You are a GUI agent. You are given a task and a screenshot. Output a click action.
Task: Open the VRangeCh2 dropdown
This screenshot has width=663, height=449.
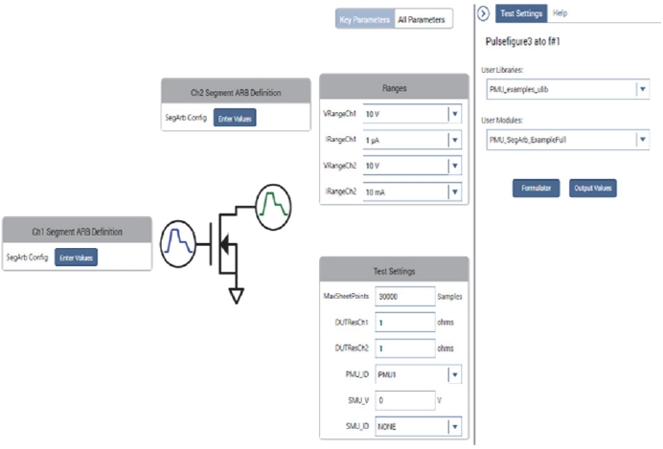(412, 166)
